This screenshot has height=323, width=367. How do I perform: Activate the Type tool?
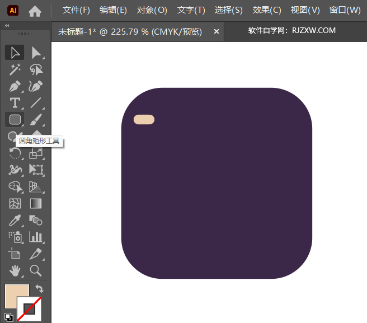click(15, 103)
